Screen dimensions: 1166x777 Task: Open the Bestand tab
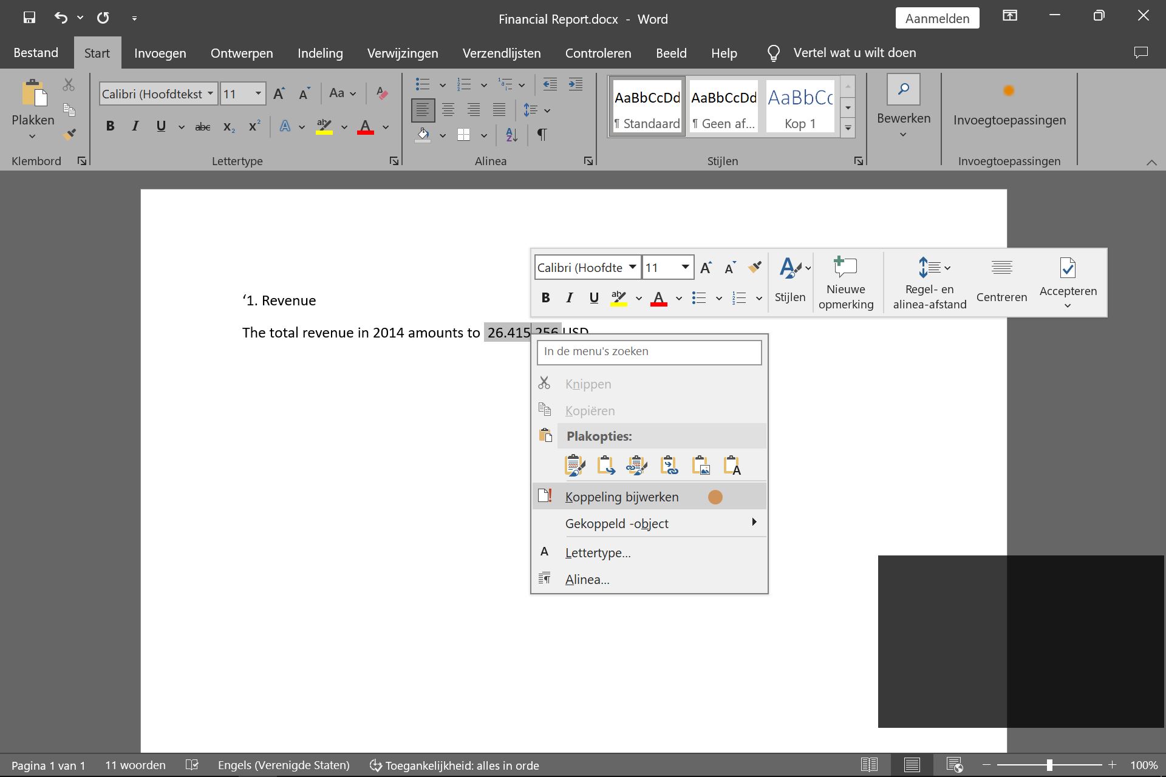coord(36,53)
